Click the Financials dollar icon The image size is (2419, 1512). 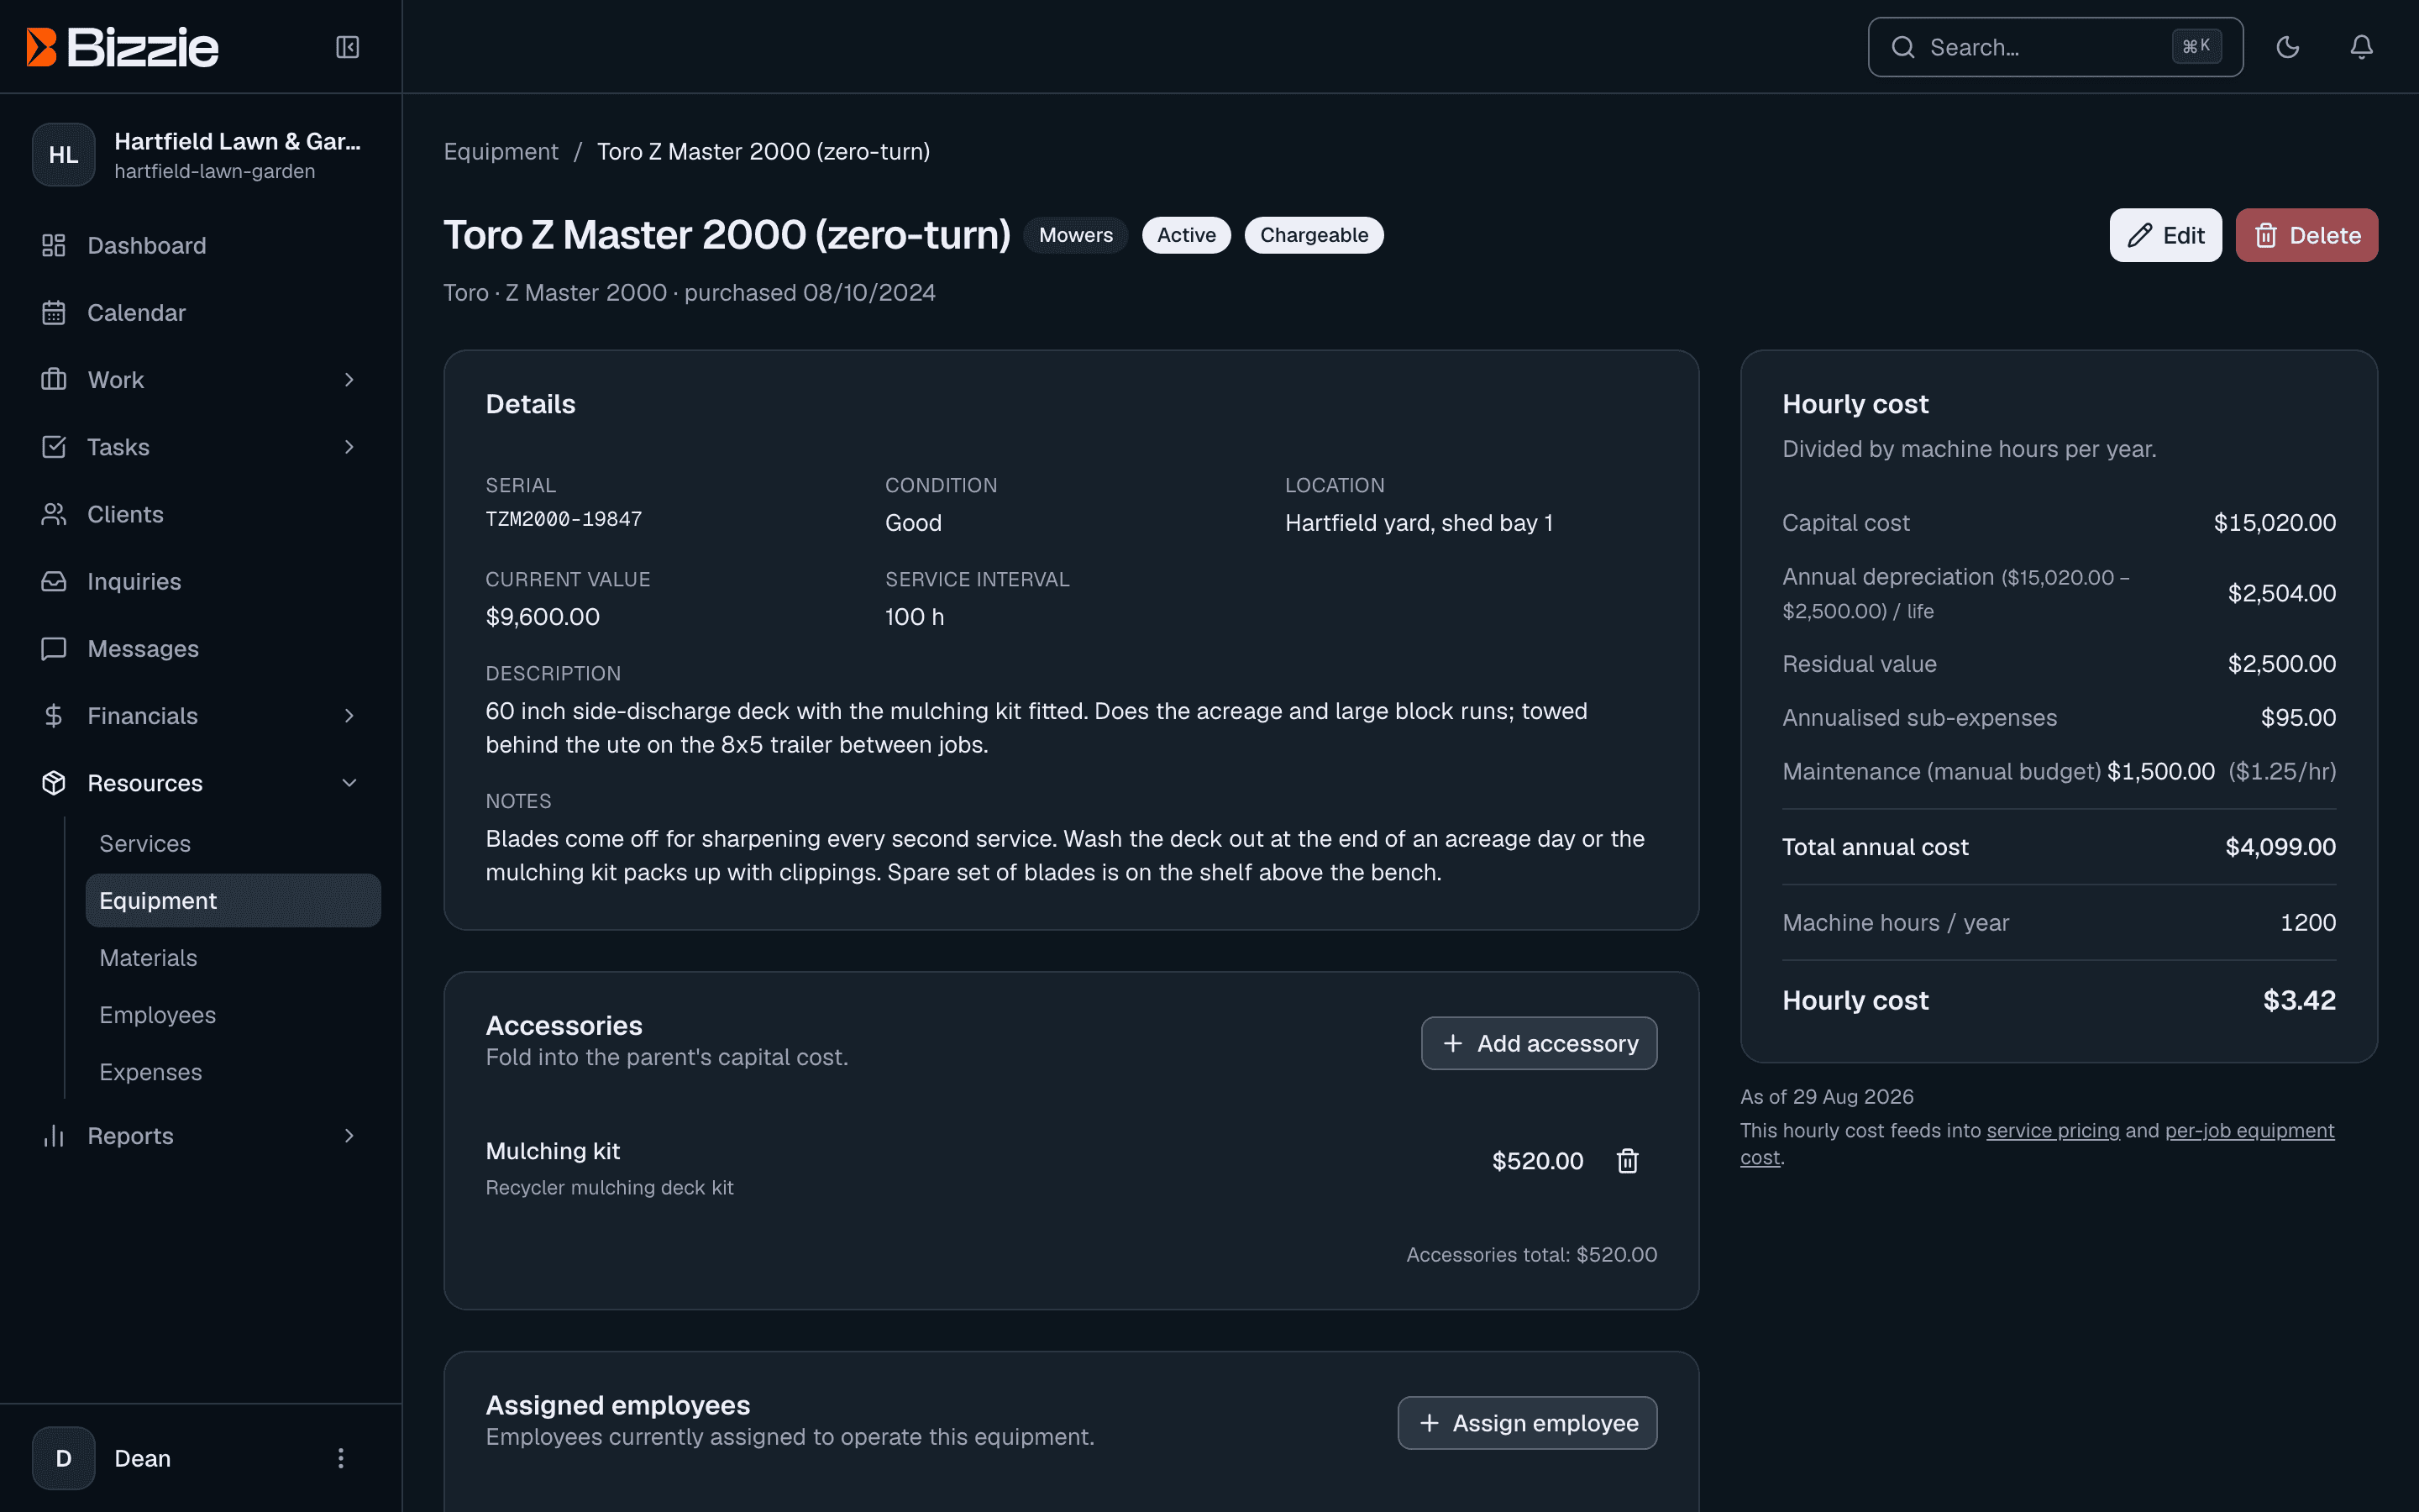point(54,716)
